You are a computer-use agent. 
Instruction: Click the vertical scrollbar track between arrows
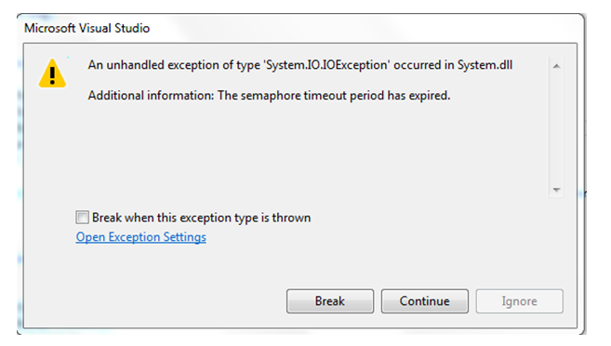[x=556, y=127]
